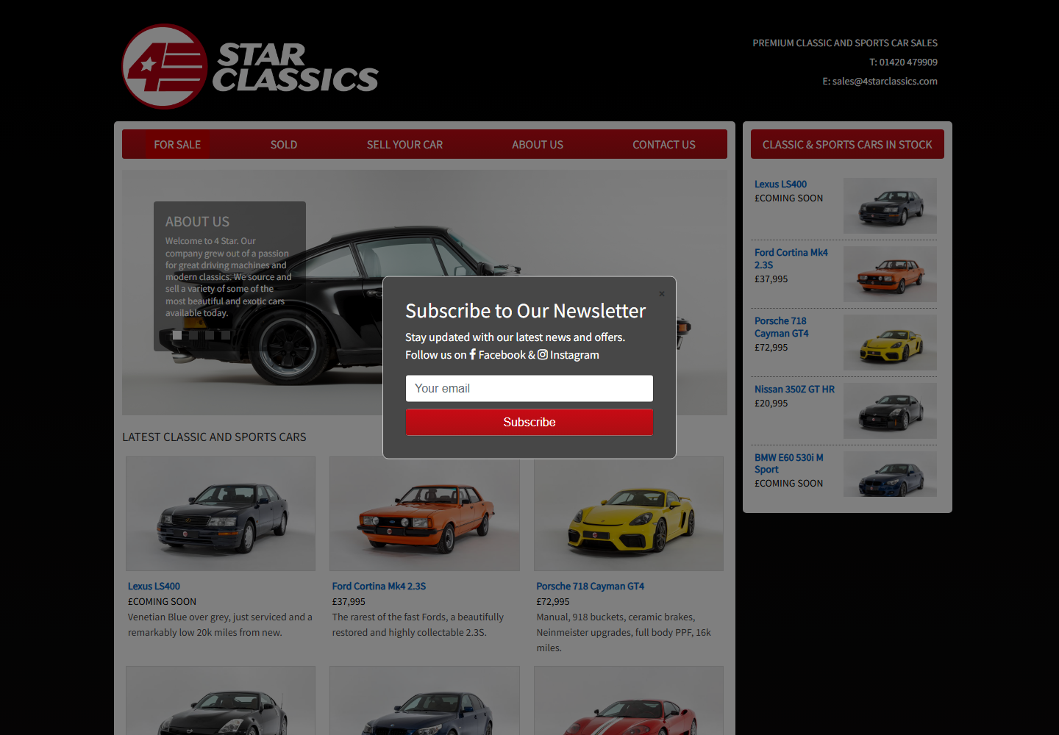The image size is (1059, 735).
Task: Click the £37,995 price under the grid Ford Cortina
Action: click(349, 602)
